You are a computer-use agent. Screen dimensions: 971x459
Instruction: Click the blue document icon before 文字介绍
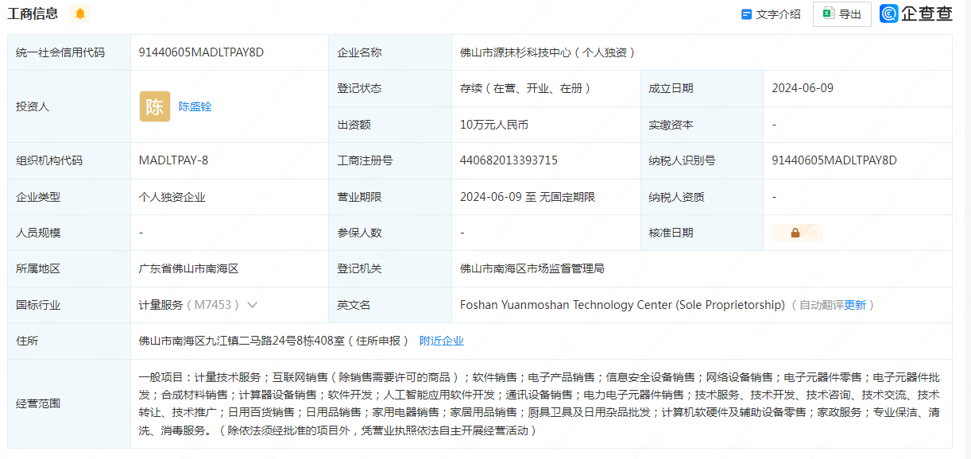[x=745, y=13]
